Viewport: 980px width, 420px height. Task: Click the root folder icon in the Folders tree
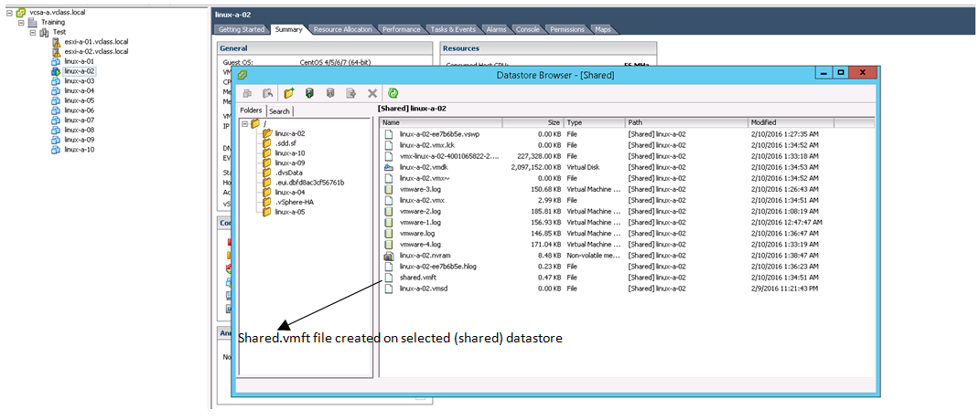(255, 123)
